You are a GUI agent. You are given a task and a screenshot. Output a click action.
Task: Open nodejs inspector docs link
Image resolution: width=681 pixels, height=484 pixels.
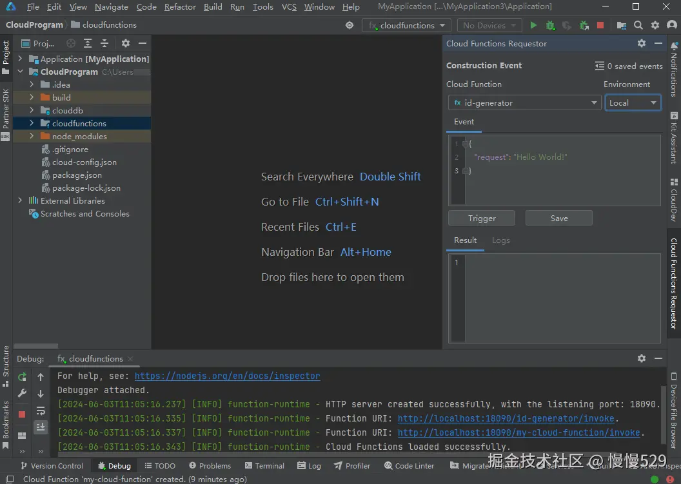(x=227, y=376)
